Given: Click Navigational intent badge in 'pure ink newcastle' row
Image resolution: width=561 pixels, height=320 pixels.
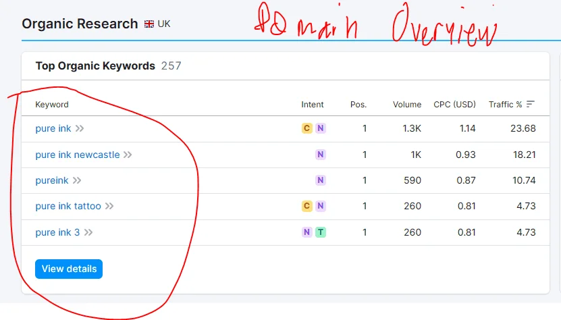Looking at the screenshot, I should 321,155.
